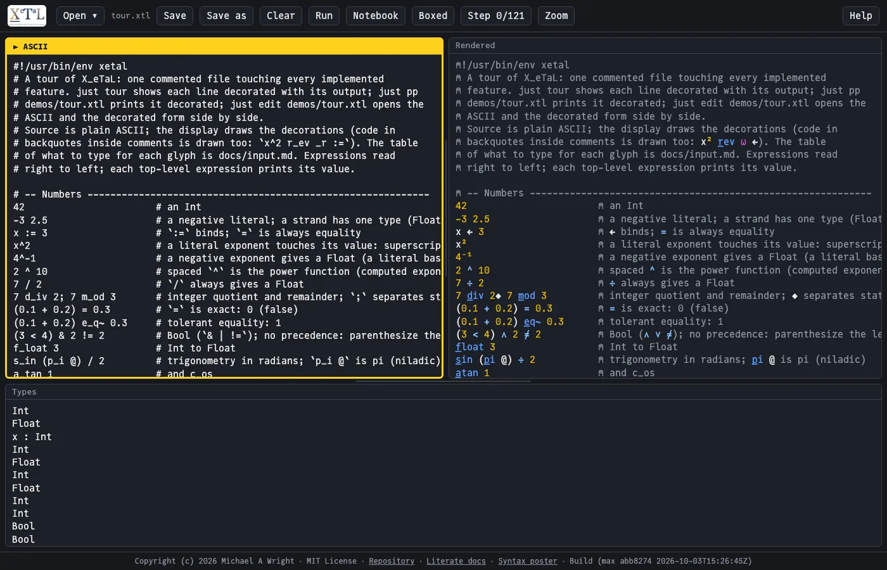Click the Build info in the footer
This screenshot has height=570, width=887.
(x=661, y=561)
